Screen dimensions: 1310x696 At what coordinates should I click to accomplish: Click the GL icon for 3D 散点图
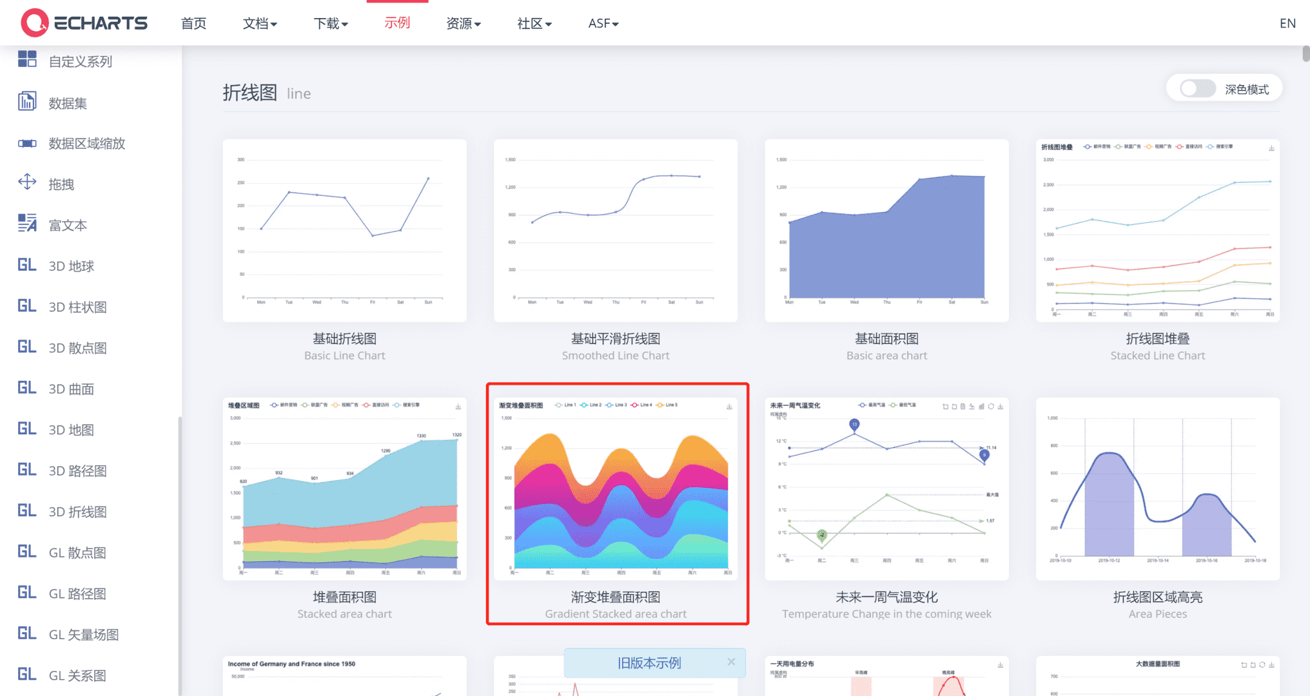pyautogui.click(x=27, y=347)
